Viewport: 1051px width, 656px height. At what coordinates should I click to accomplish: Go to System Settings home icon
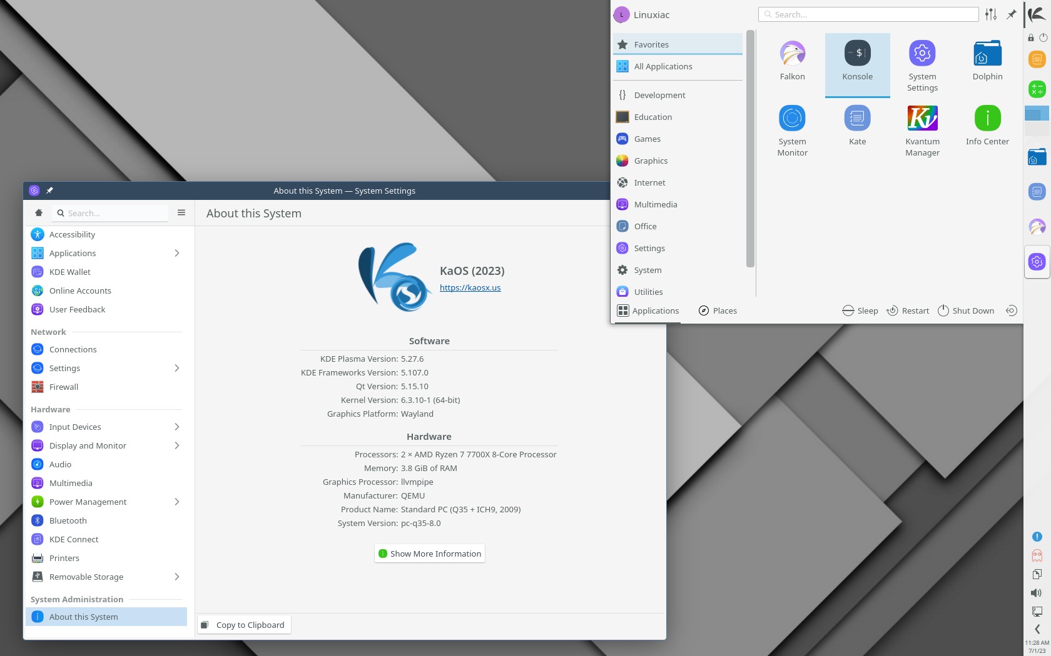click(x=39, y=213)
